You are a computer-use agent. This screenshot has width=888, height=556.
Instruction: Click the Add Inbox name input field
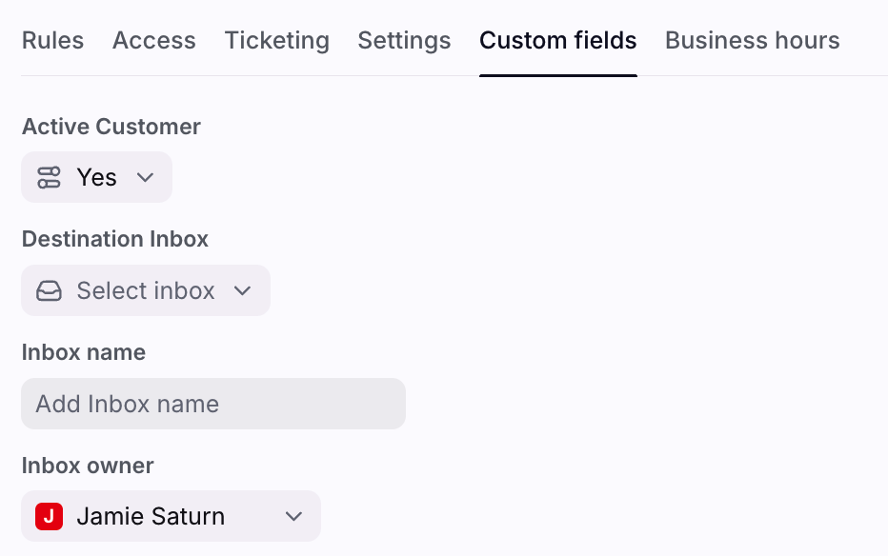[x=213, y=404]
